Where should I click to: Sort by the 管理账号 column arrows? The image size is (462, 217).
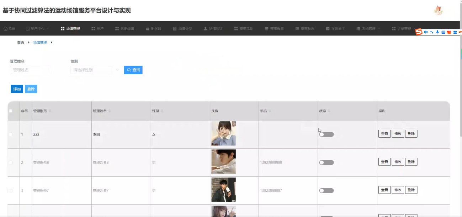click(x=50, y=111)
